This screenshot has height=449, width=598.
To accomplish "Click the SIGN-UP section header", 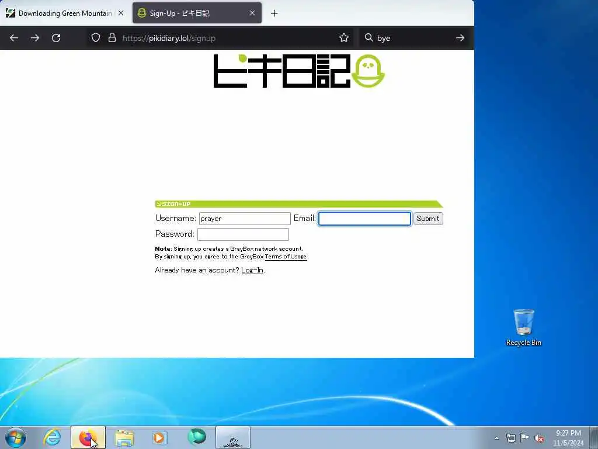I will (x=299, y=204).
